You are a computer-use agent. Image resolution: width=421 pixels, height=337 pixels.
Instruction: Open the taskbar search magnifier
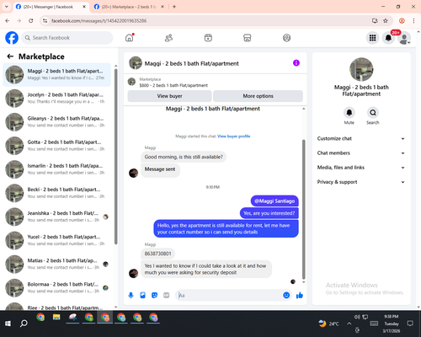click(24, 324)
